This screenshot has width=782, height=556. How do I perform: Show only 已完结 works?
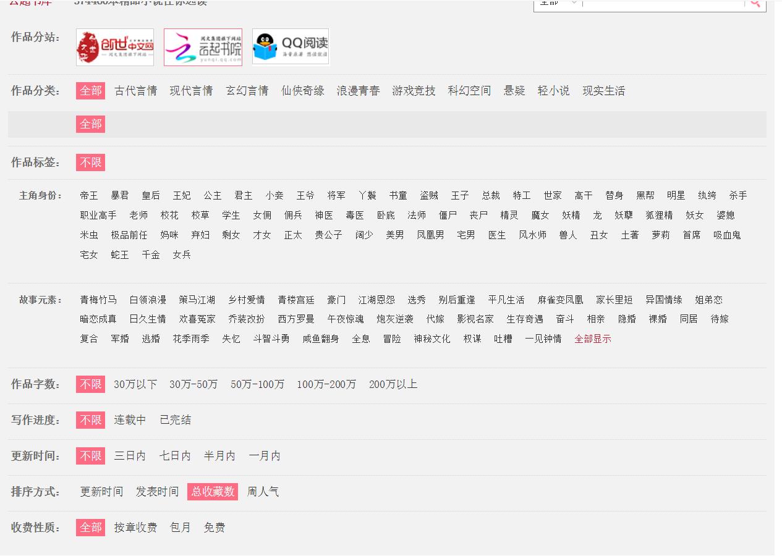(x=176, y=420)
